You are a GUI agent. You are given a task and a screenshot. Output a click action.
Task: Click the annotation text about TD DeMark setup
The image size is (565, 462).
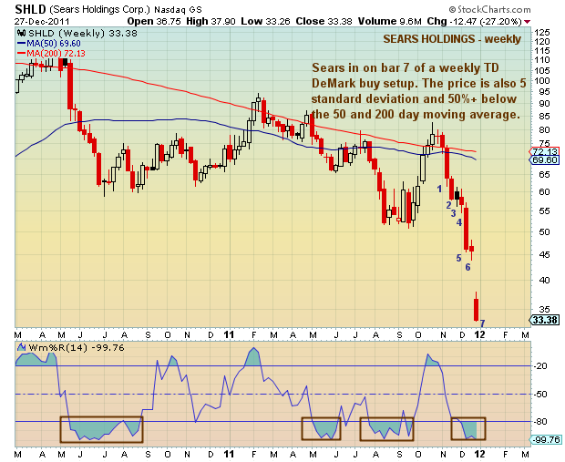point(418,91)
